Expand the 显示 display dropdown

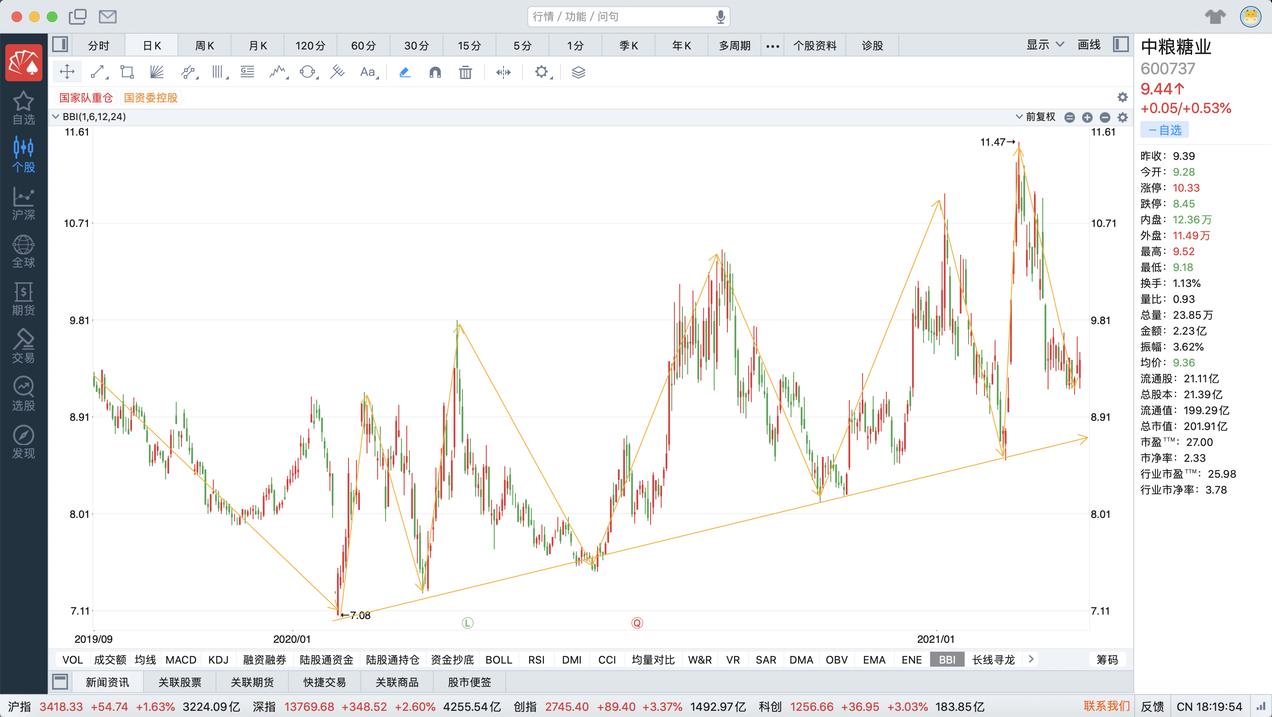coord(1045,45)
